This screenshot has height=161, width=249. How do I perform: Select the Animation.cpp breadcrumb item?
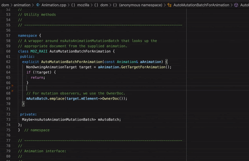coord(54,5)
